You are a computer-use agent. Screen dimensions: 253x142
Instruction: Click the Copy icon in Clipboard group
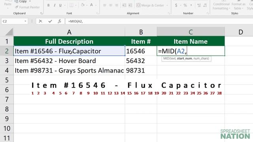point(16,2)
